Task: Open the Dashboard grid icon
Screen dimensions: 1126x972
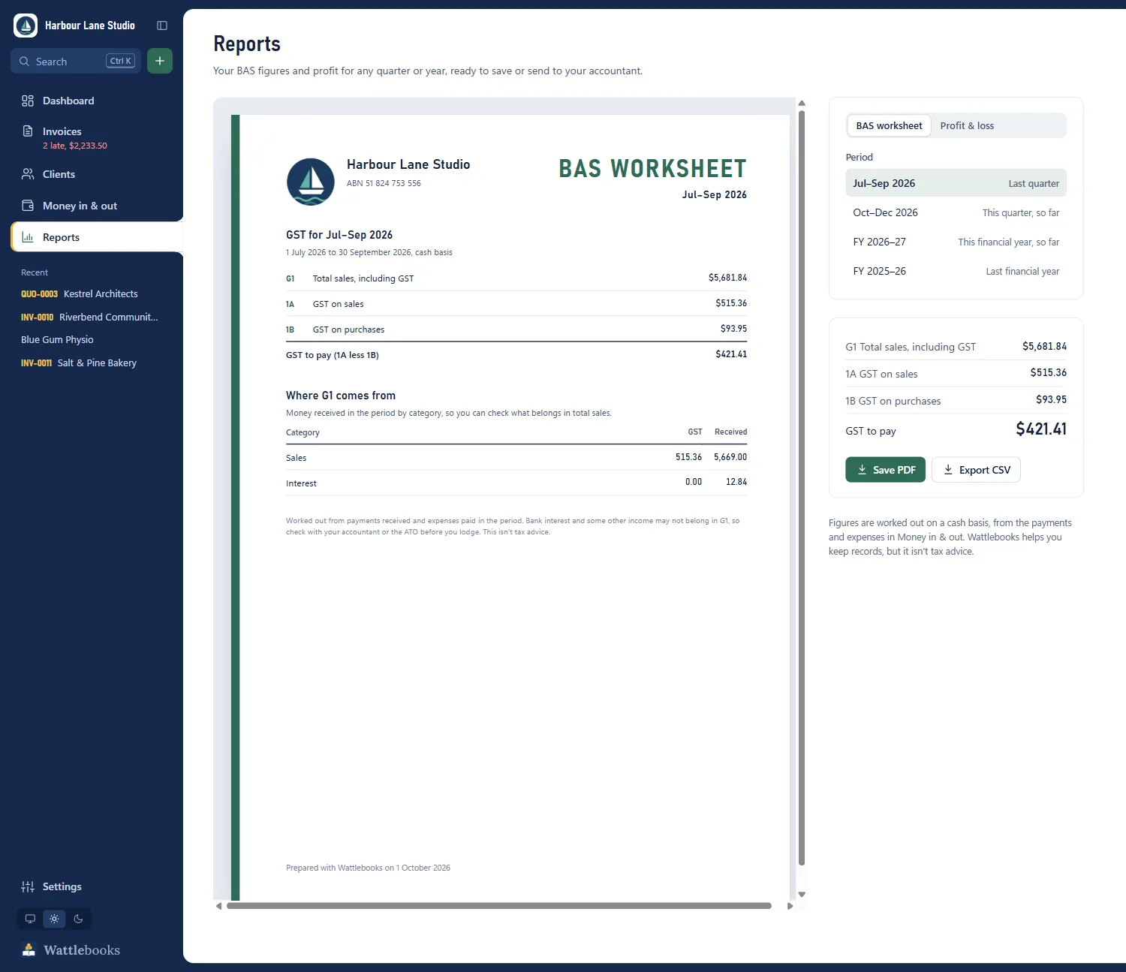Action: coord(28,101)
